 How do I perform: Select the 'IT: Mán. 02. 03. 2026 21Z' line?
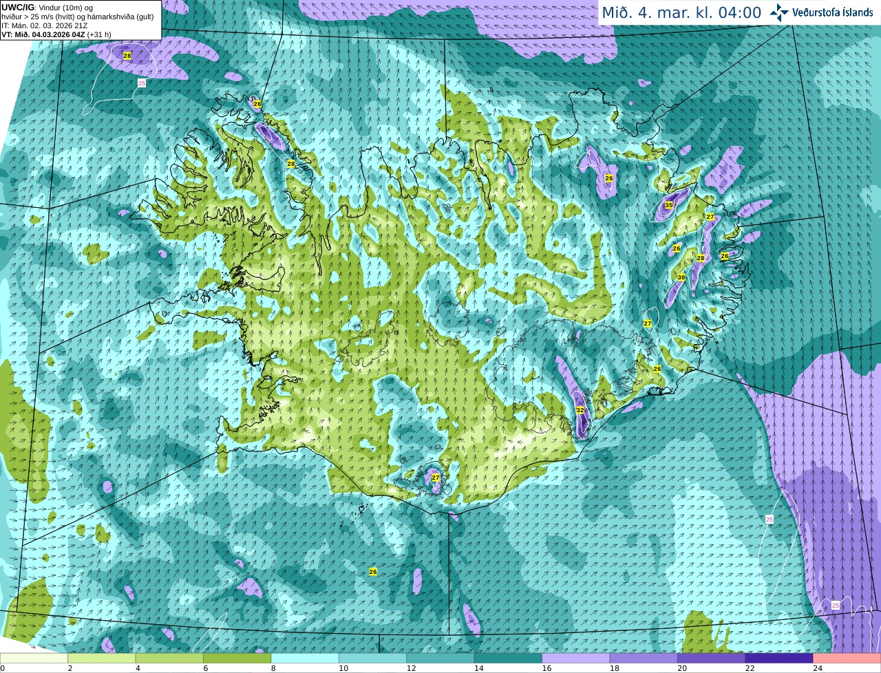click(x=45, y=25)
